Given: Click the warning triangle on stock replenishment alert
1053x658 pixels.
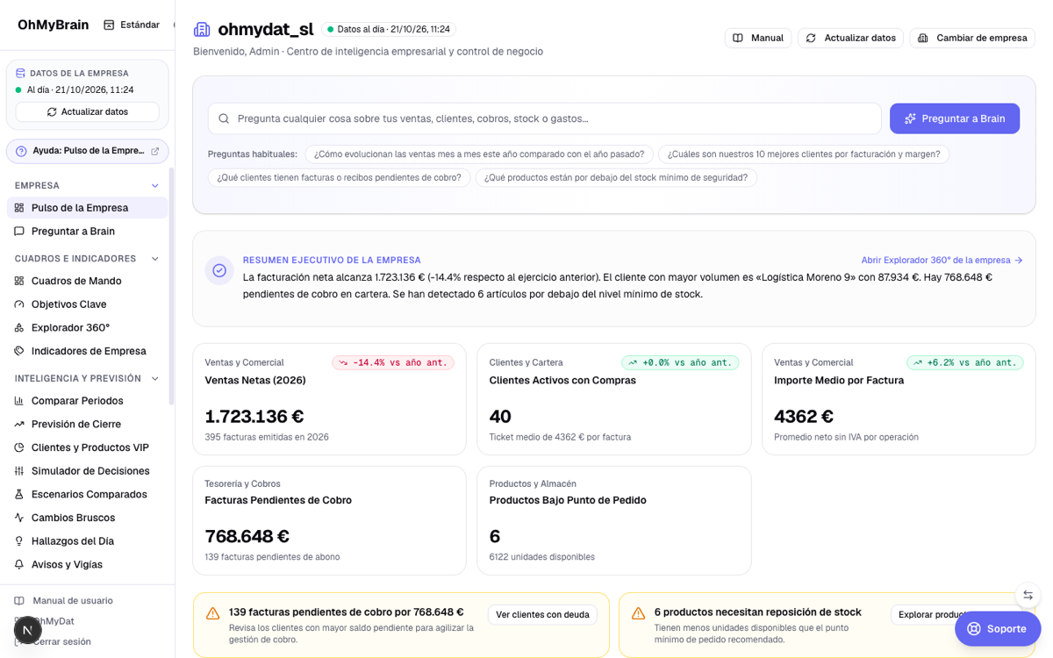Looking at the screenshot, I should (638, 614).
